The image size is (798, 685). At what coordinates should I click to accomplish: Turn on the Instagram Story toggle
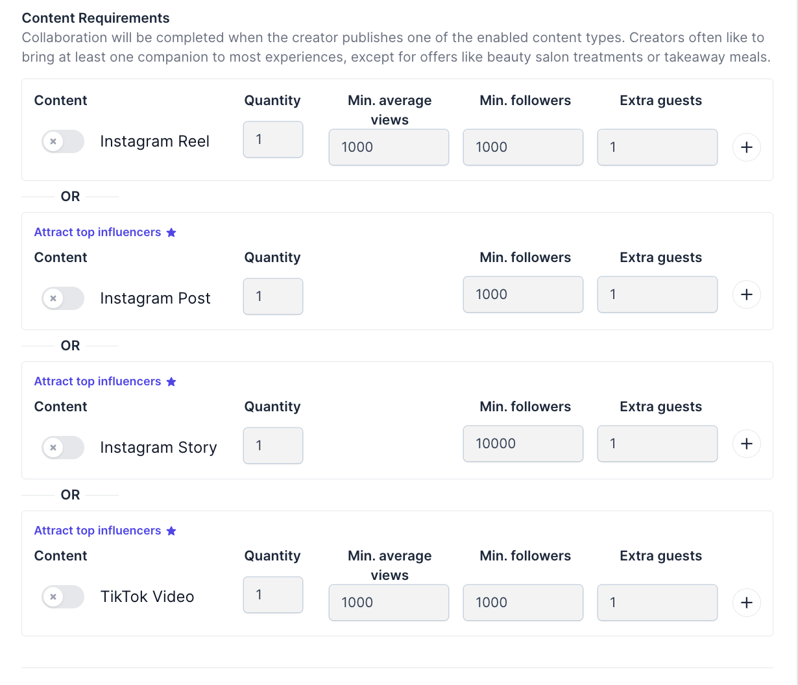point(63,448)
